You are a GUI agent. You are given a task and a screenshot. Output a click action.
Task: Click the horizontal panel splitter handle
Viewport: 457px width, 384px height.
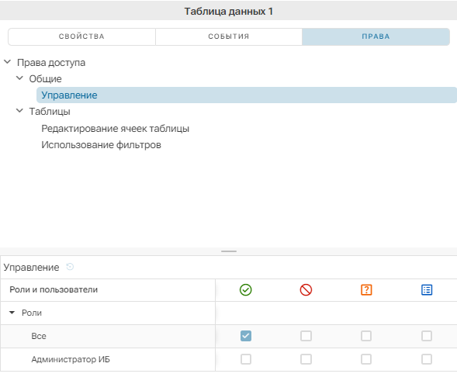click(x=229, y=251)
